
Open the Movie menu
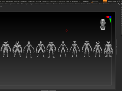point(55,4)
